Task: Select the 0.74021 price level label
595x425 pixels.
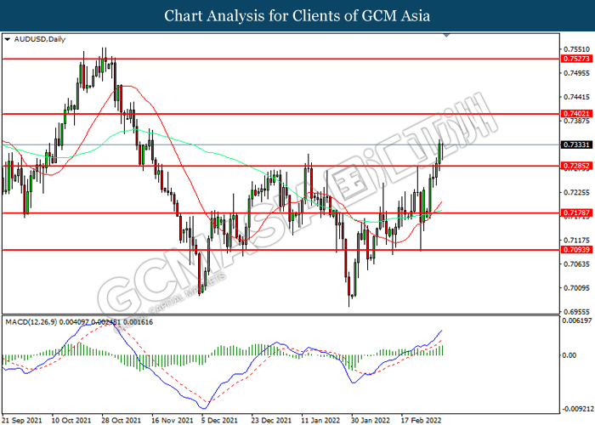Action: pos(576,114)
